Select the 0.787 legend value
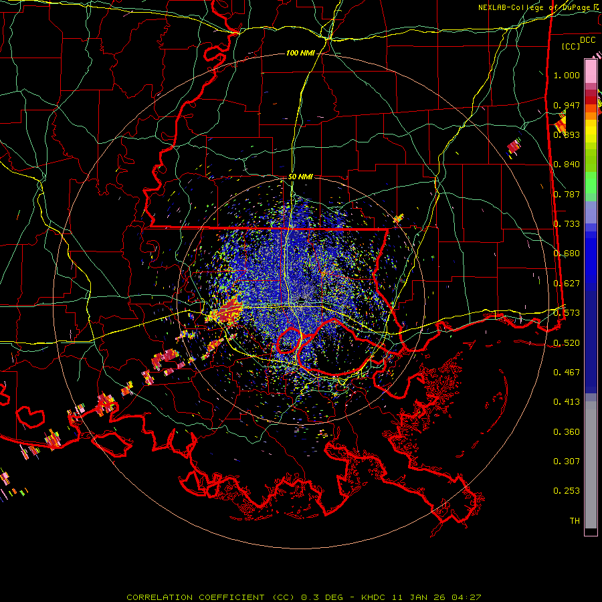 tap(567, 194)
